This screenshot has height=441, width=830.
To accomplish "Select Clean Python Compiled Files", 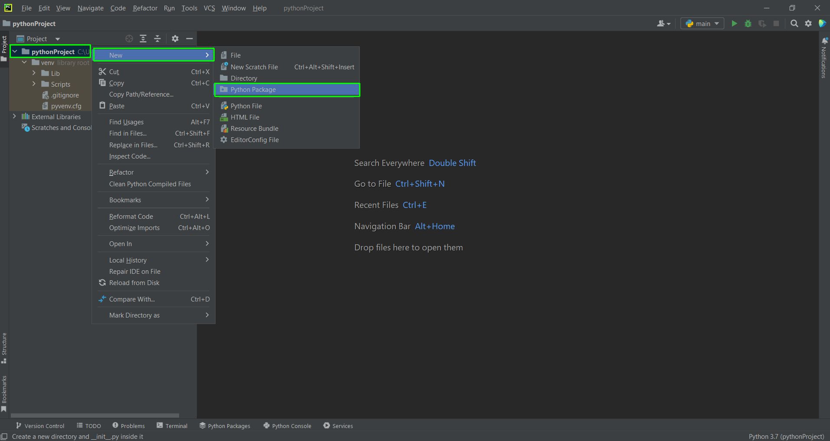I will tap(154, 184).
